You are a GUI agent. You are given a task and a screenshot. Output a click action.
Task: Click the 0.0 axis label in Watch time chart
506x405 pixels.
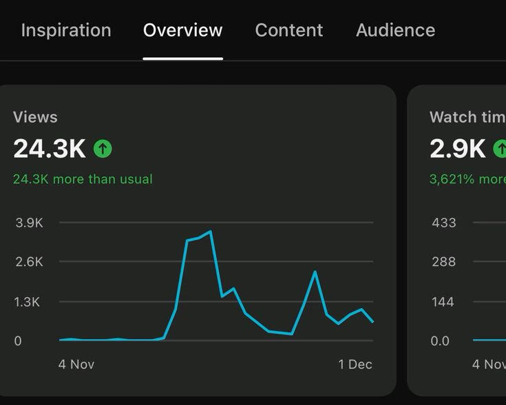point(440,341)
